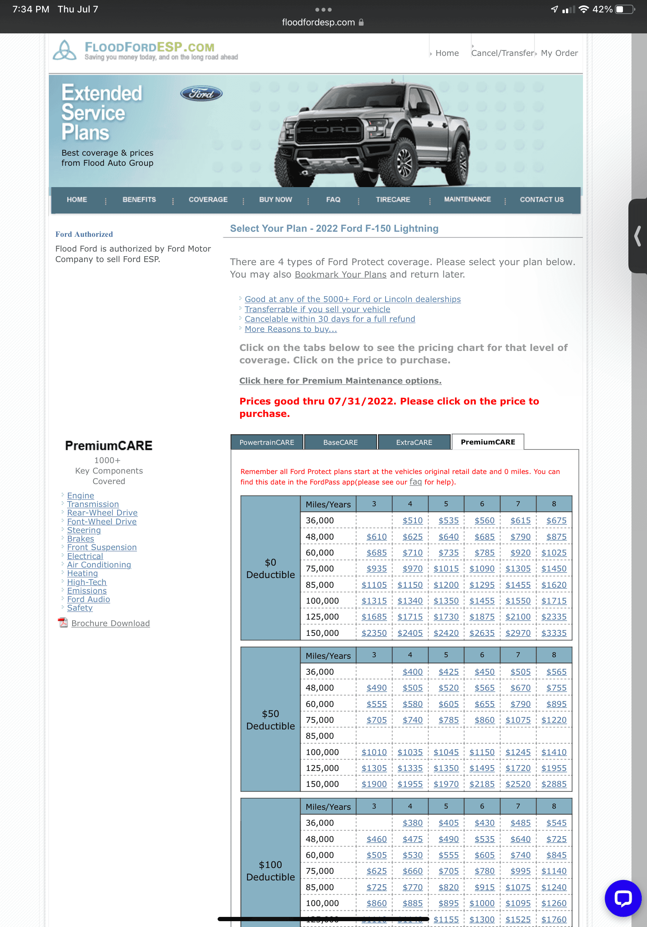647x927 pixels.
Task: Open the High-Tech coverage link
Action: tap(87, 582)
